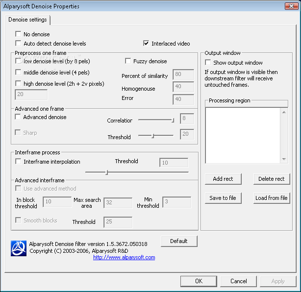The height and width of the screenshot is (292, 301).
Task: Click Max search area field showing 32
Action: tap(118, 203)
